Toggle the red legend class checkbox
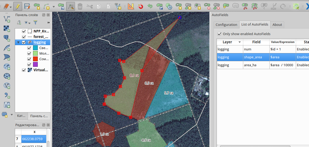Screen dimensions: 309x147 pyautogui.click(x=29, y=59)
